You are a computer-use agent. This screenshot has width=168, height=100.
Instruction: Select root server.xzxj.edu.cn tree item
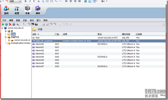pyautogui.click(x=16, y=28)
